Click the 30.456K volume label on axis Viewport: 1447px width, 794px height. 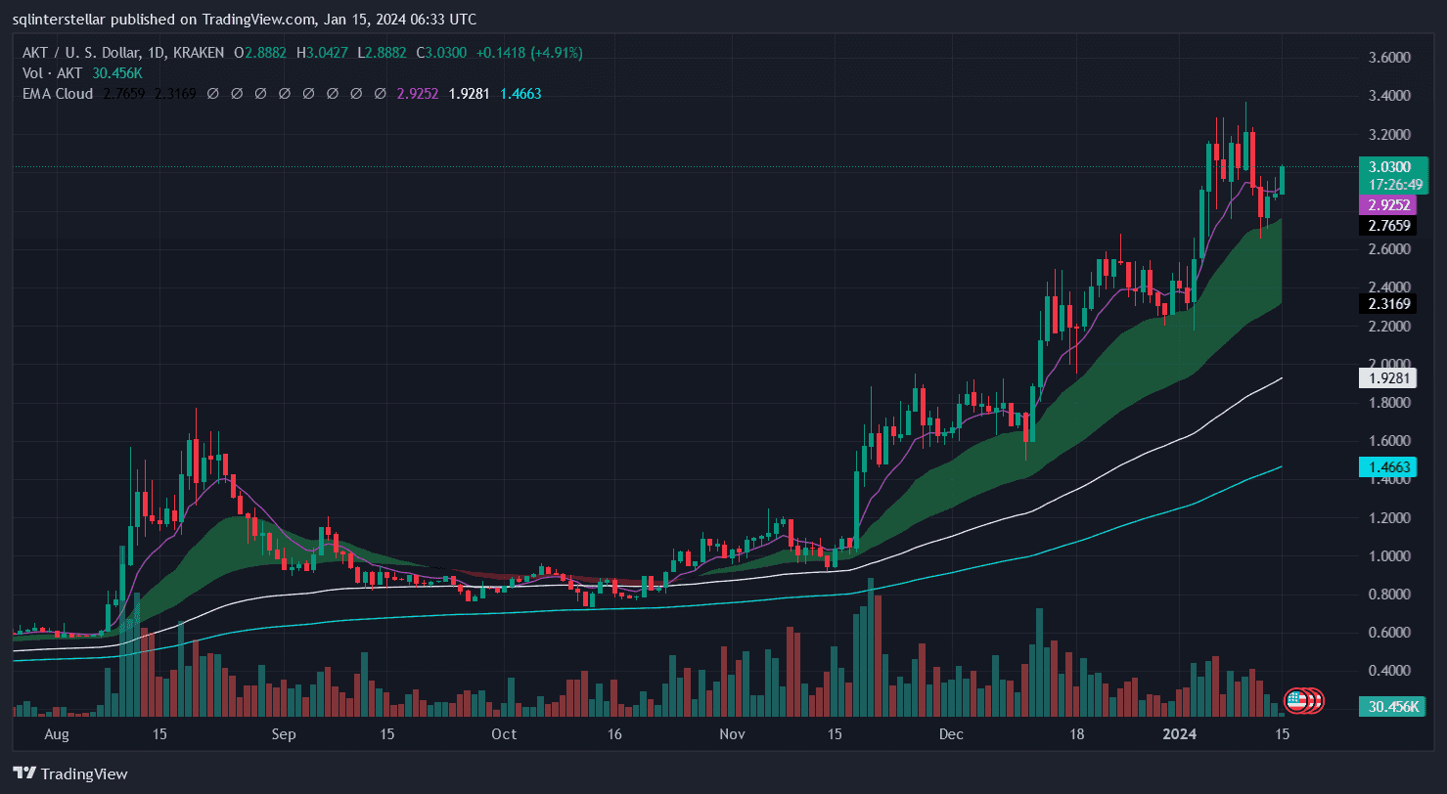click(x=1388, y=706)
